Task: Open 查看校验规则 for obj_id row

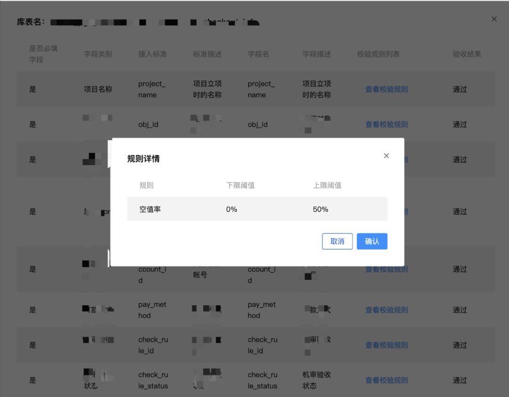Action: [x=386, y=125]
